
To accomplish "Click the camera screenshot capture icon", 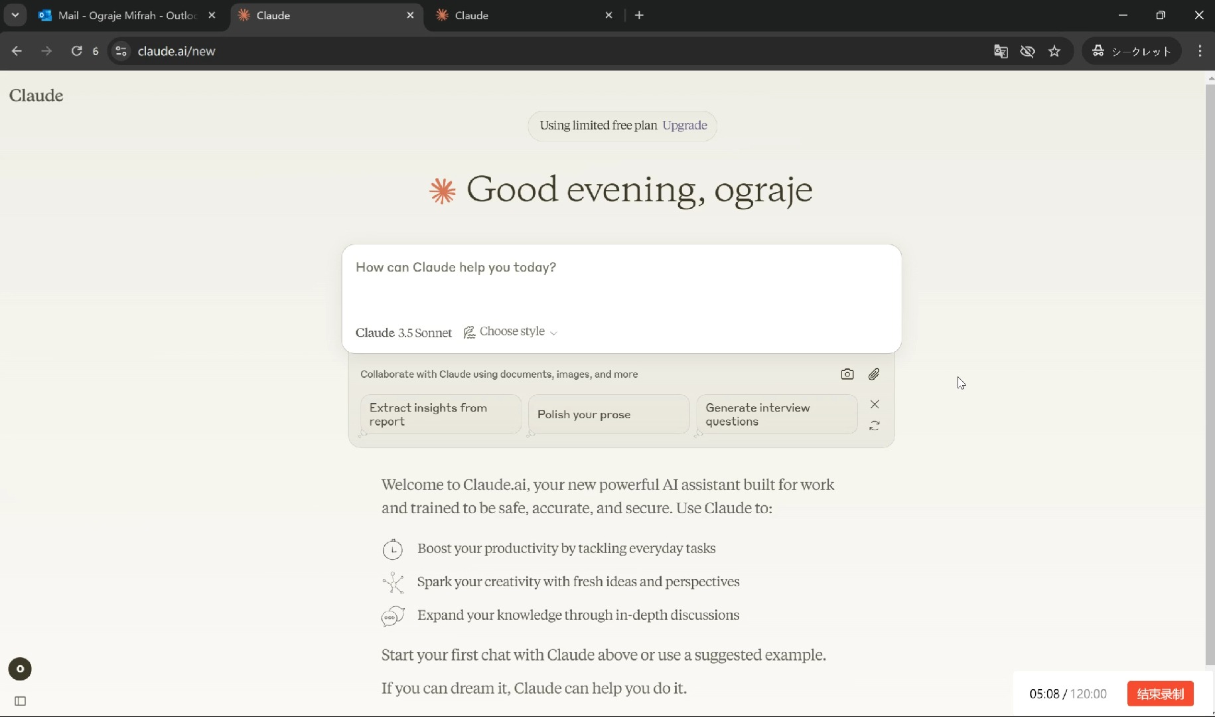I will coord(847,374).
